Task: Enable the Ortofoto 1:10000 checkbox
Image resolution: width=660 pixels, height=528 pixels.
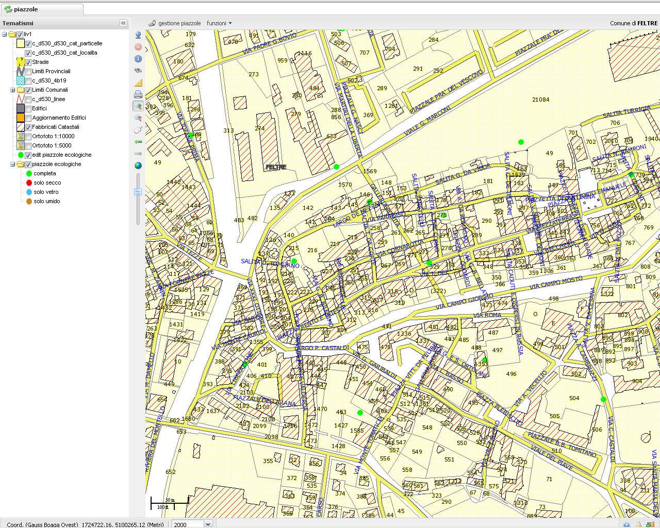Action: tap(28, 136)
